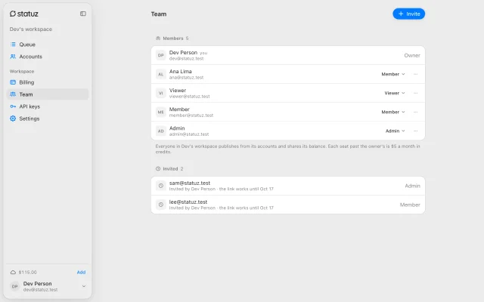The height and width of the screenshot is (302, 484).
Task: Click the Dev's workspace name
Action: click(x=30, y=29)
